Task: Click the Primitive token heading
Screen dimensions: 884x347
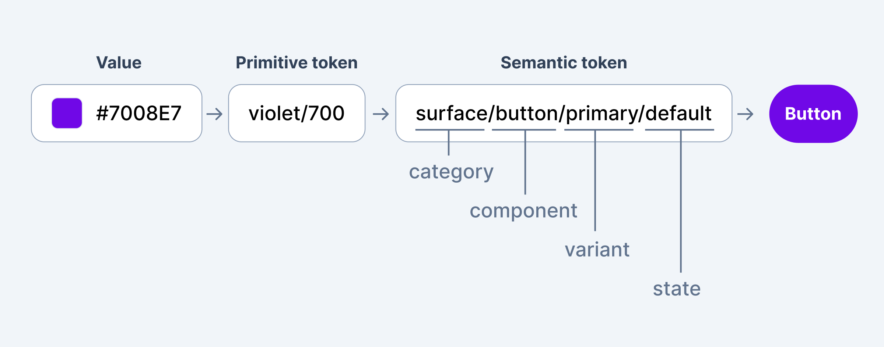Action: [x=297, y=63]
